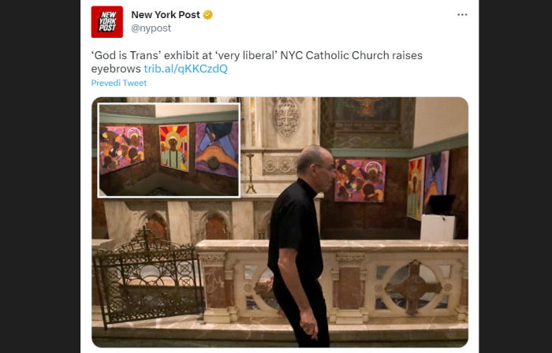Click the white pedestal near the paintings
The width and height of the screenshot is (552, 353).
point(437,227)
